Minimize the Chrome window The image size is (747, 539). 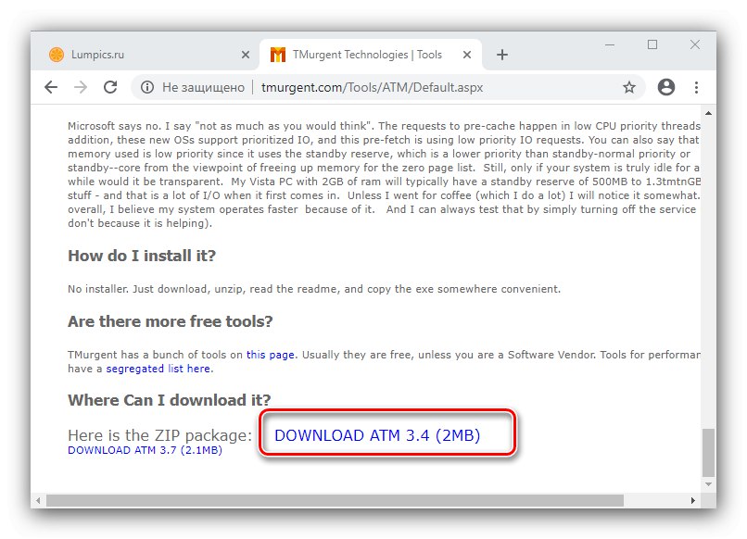610,44
